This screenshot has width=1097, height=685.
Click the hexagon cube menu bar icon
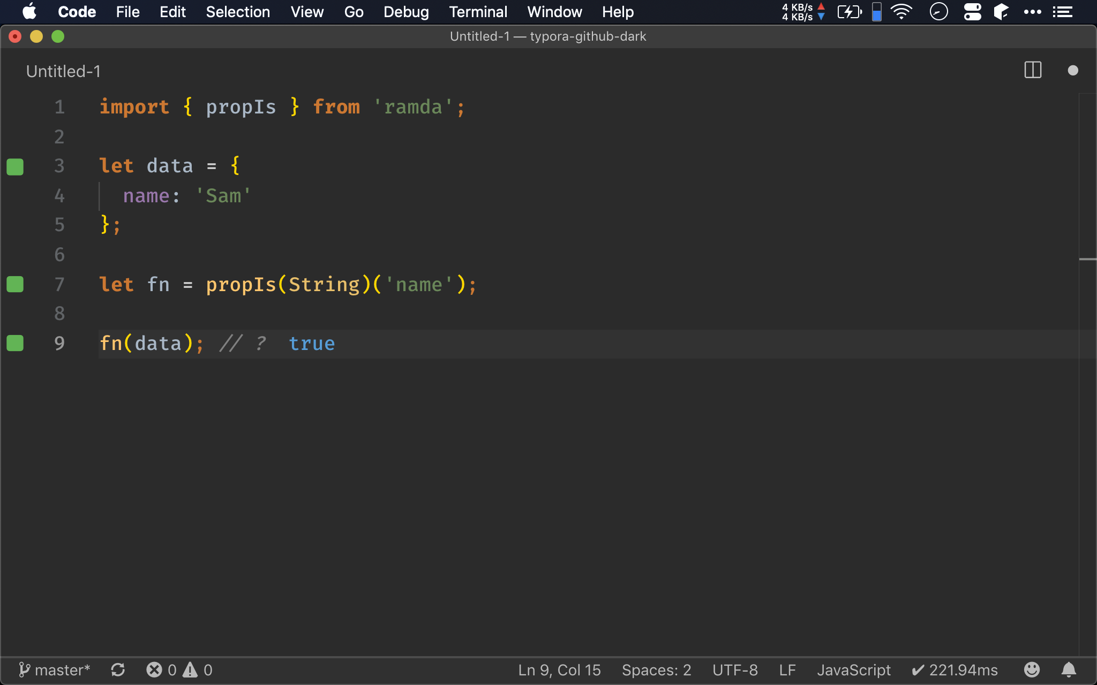[x=1001, y=12]
